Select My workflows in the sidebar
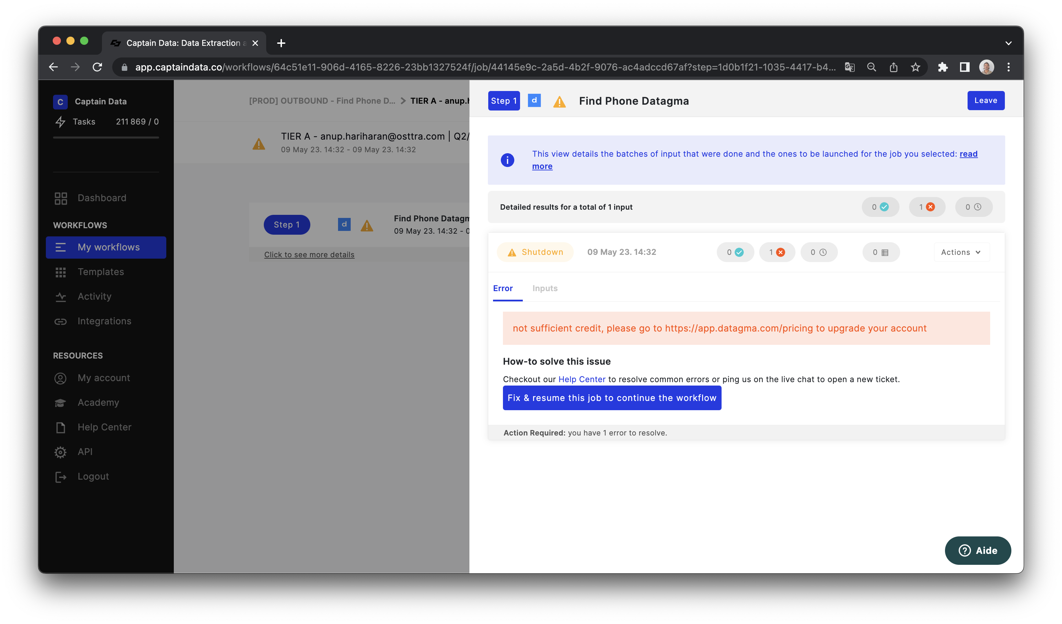Image resolution: width=1062 pixels, height=624 pixels. [x=106, y=247]
